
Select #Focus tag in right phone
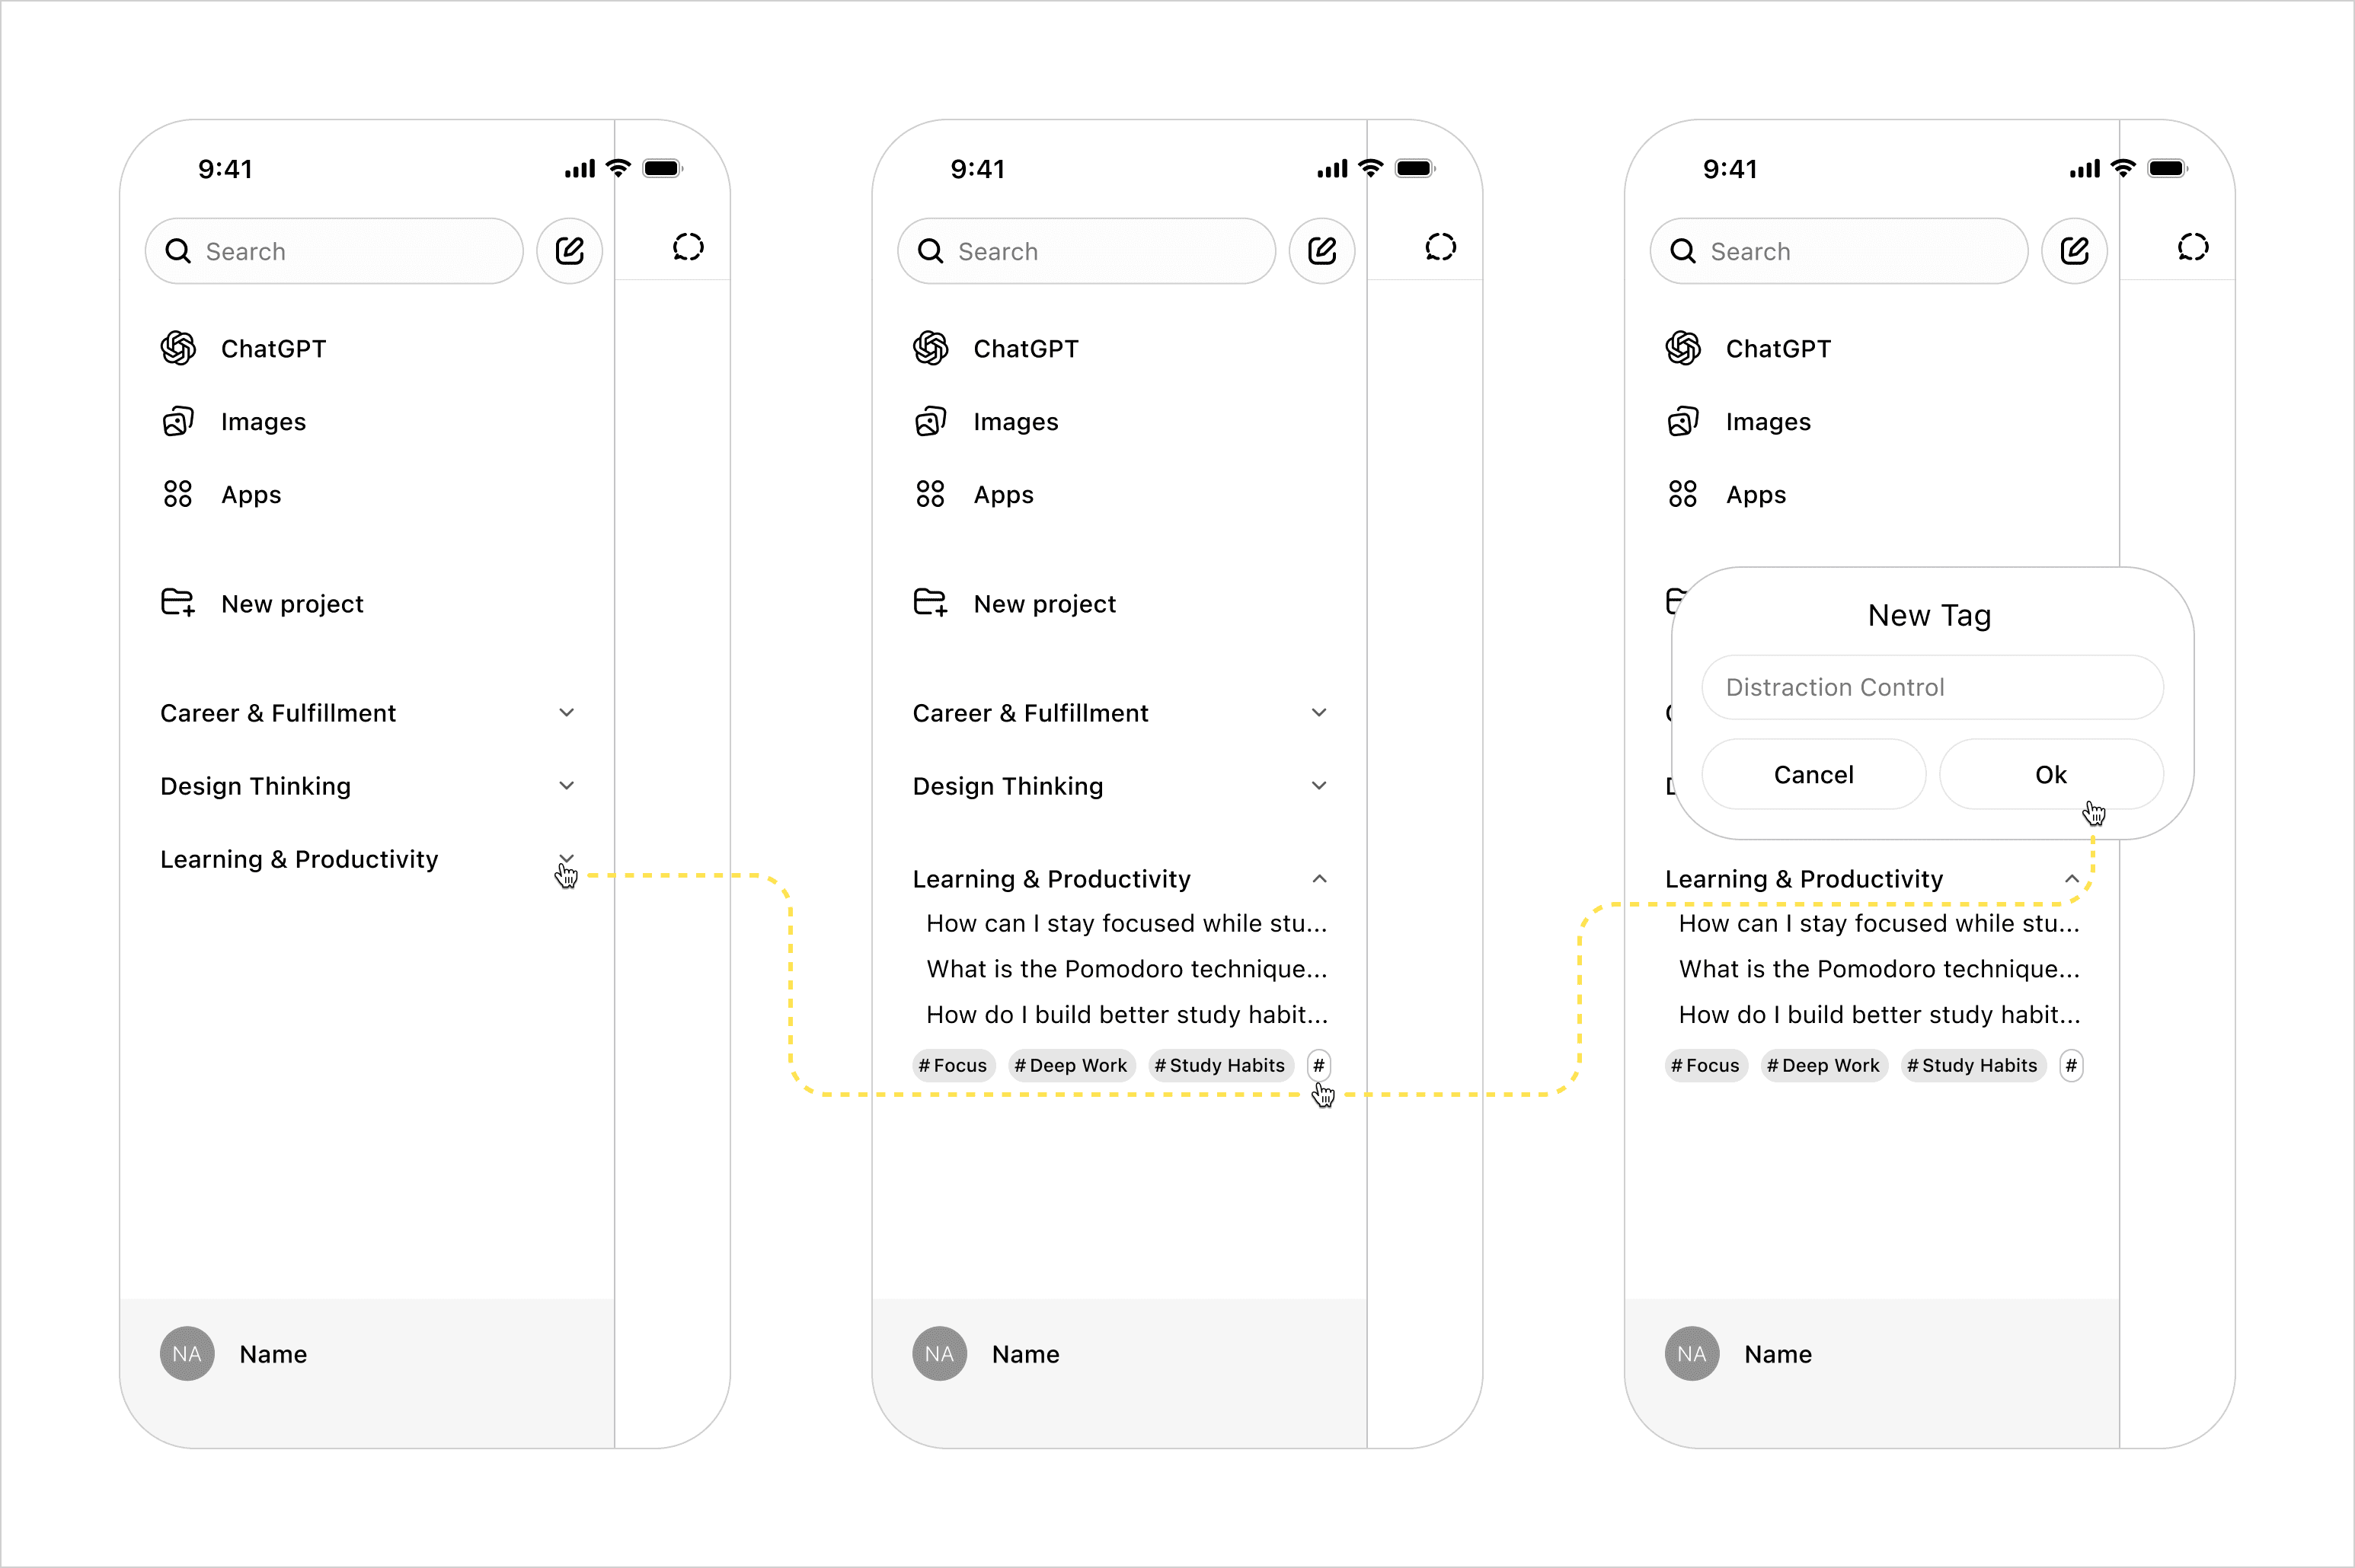[x=1706, y=1065]
